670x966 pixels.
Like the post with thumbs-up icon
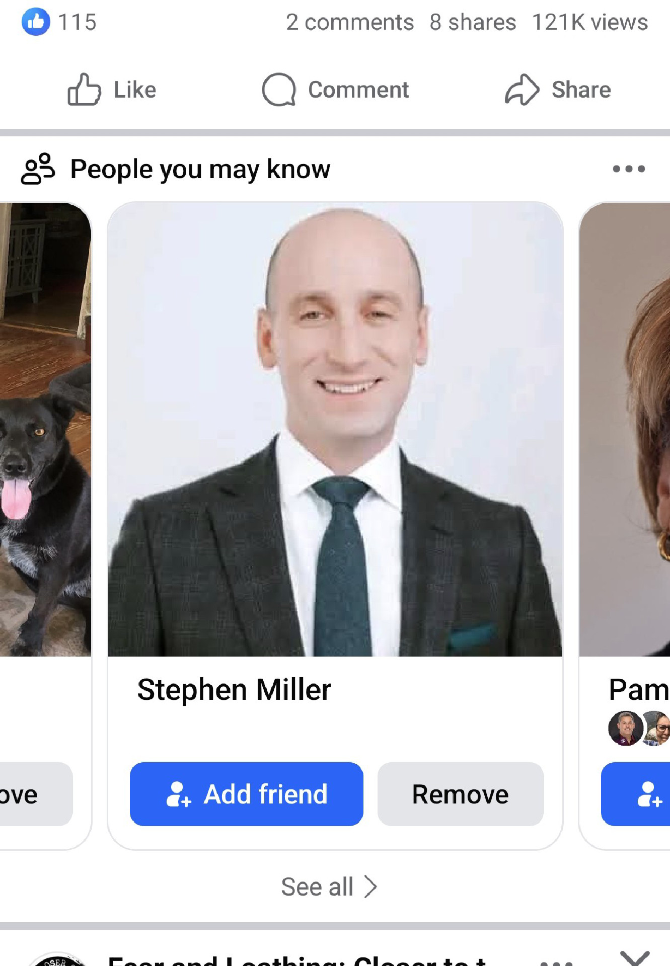point(112,90)
